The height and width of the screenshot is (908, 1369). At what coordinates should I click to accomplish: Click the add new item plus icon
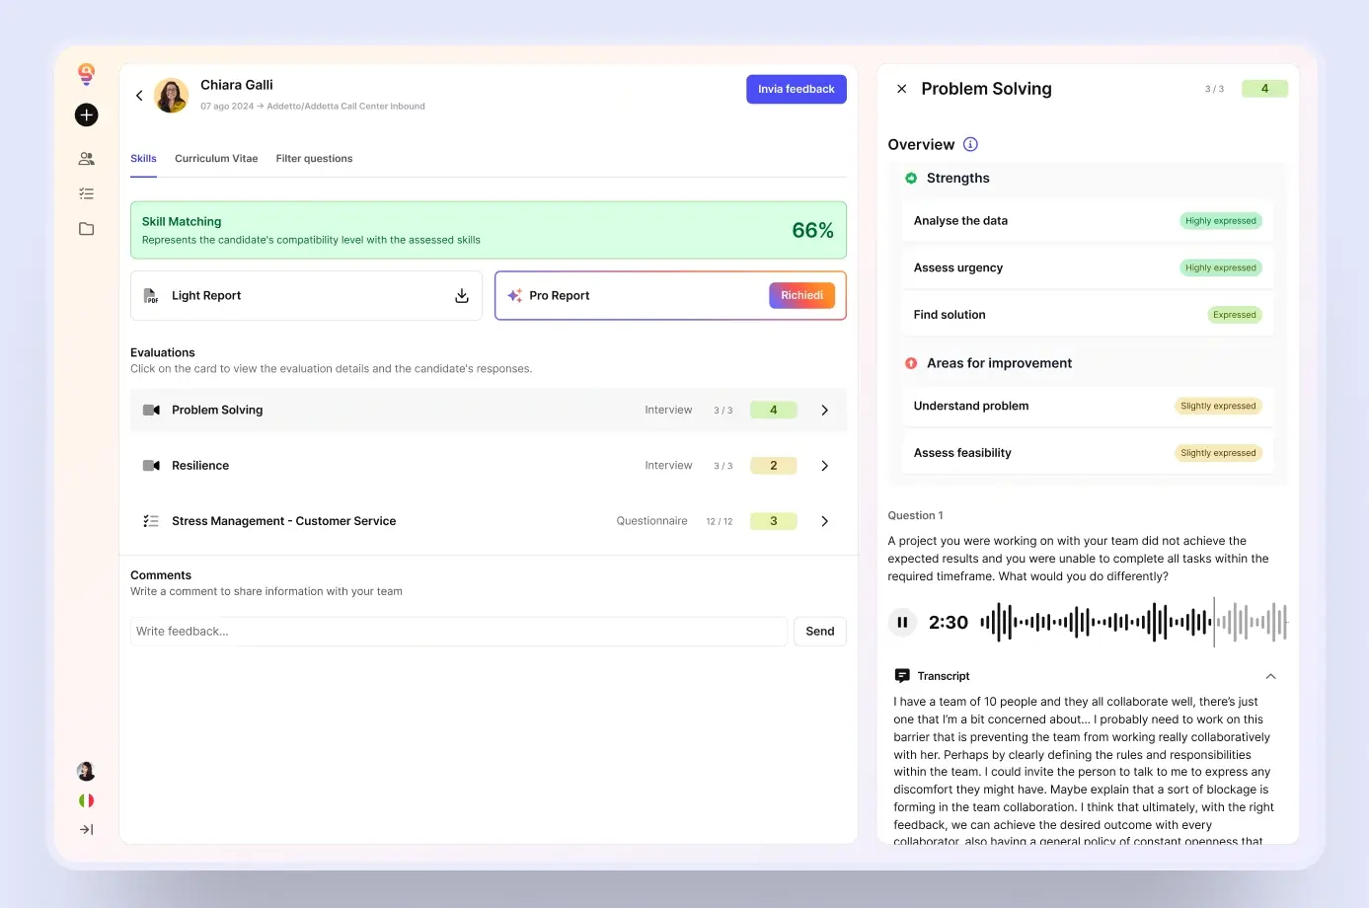click(86, 114)
